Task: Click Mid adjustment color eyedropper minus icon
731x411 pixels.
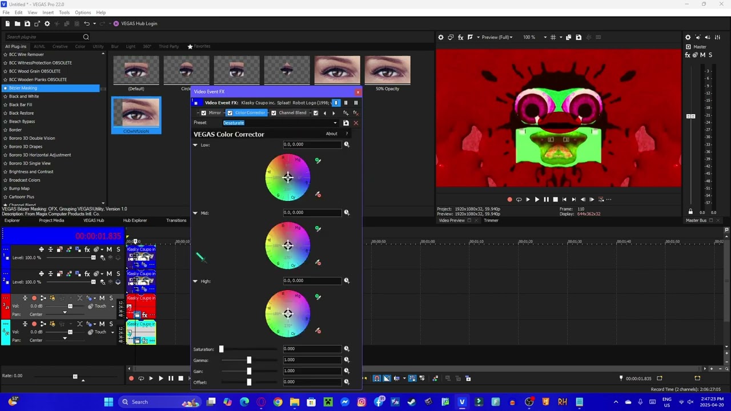Action: tap(318, 263)
